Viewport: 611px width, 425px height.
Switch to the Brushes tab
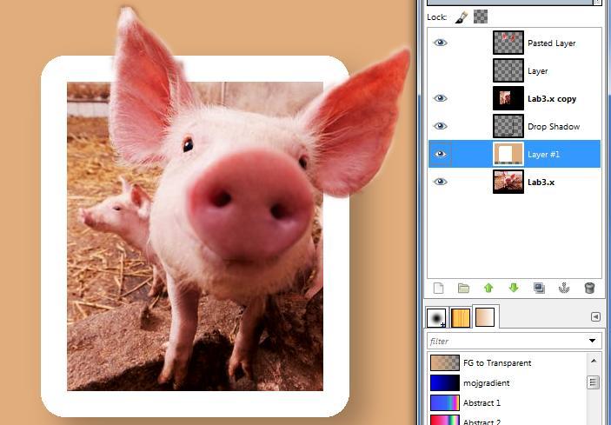(x=436, y=317)
